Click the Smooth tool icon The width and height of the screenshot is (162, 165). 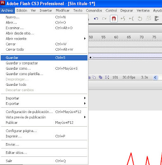[x=123, y=19]
